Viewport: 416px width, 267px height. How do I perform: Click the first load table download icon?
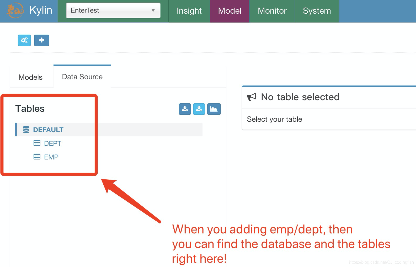coord(185,109)
